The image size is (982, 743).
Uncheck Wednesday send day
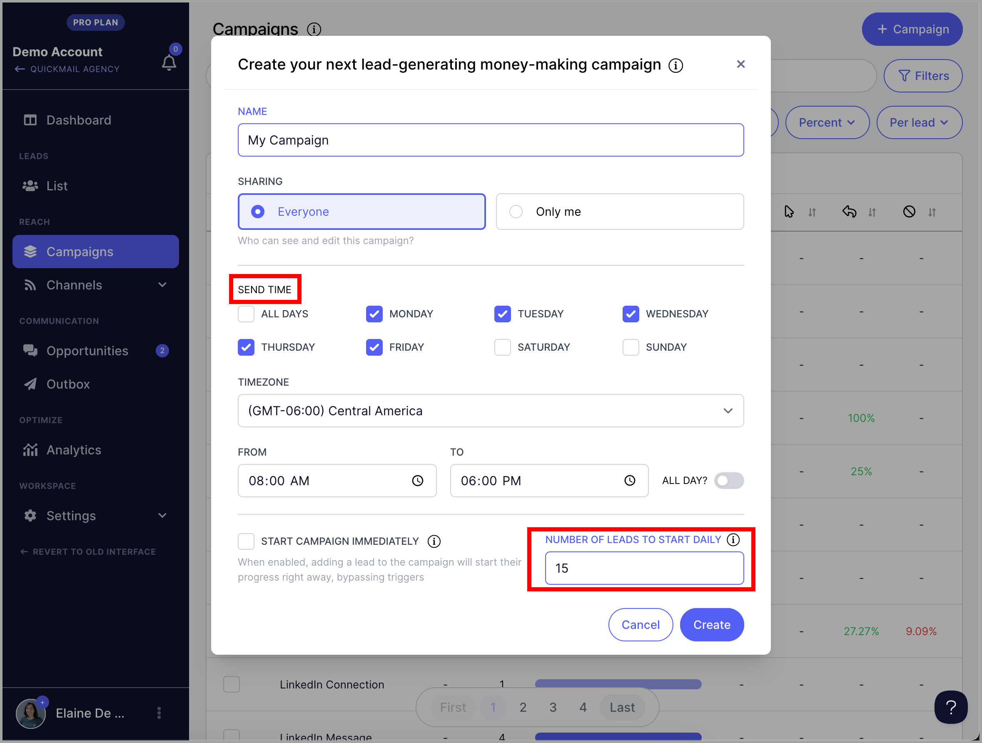pos(631,314)
